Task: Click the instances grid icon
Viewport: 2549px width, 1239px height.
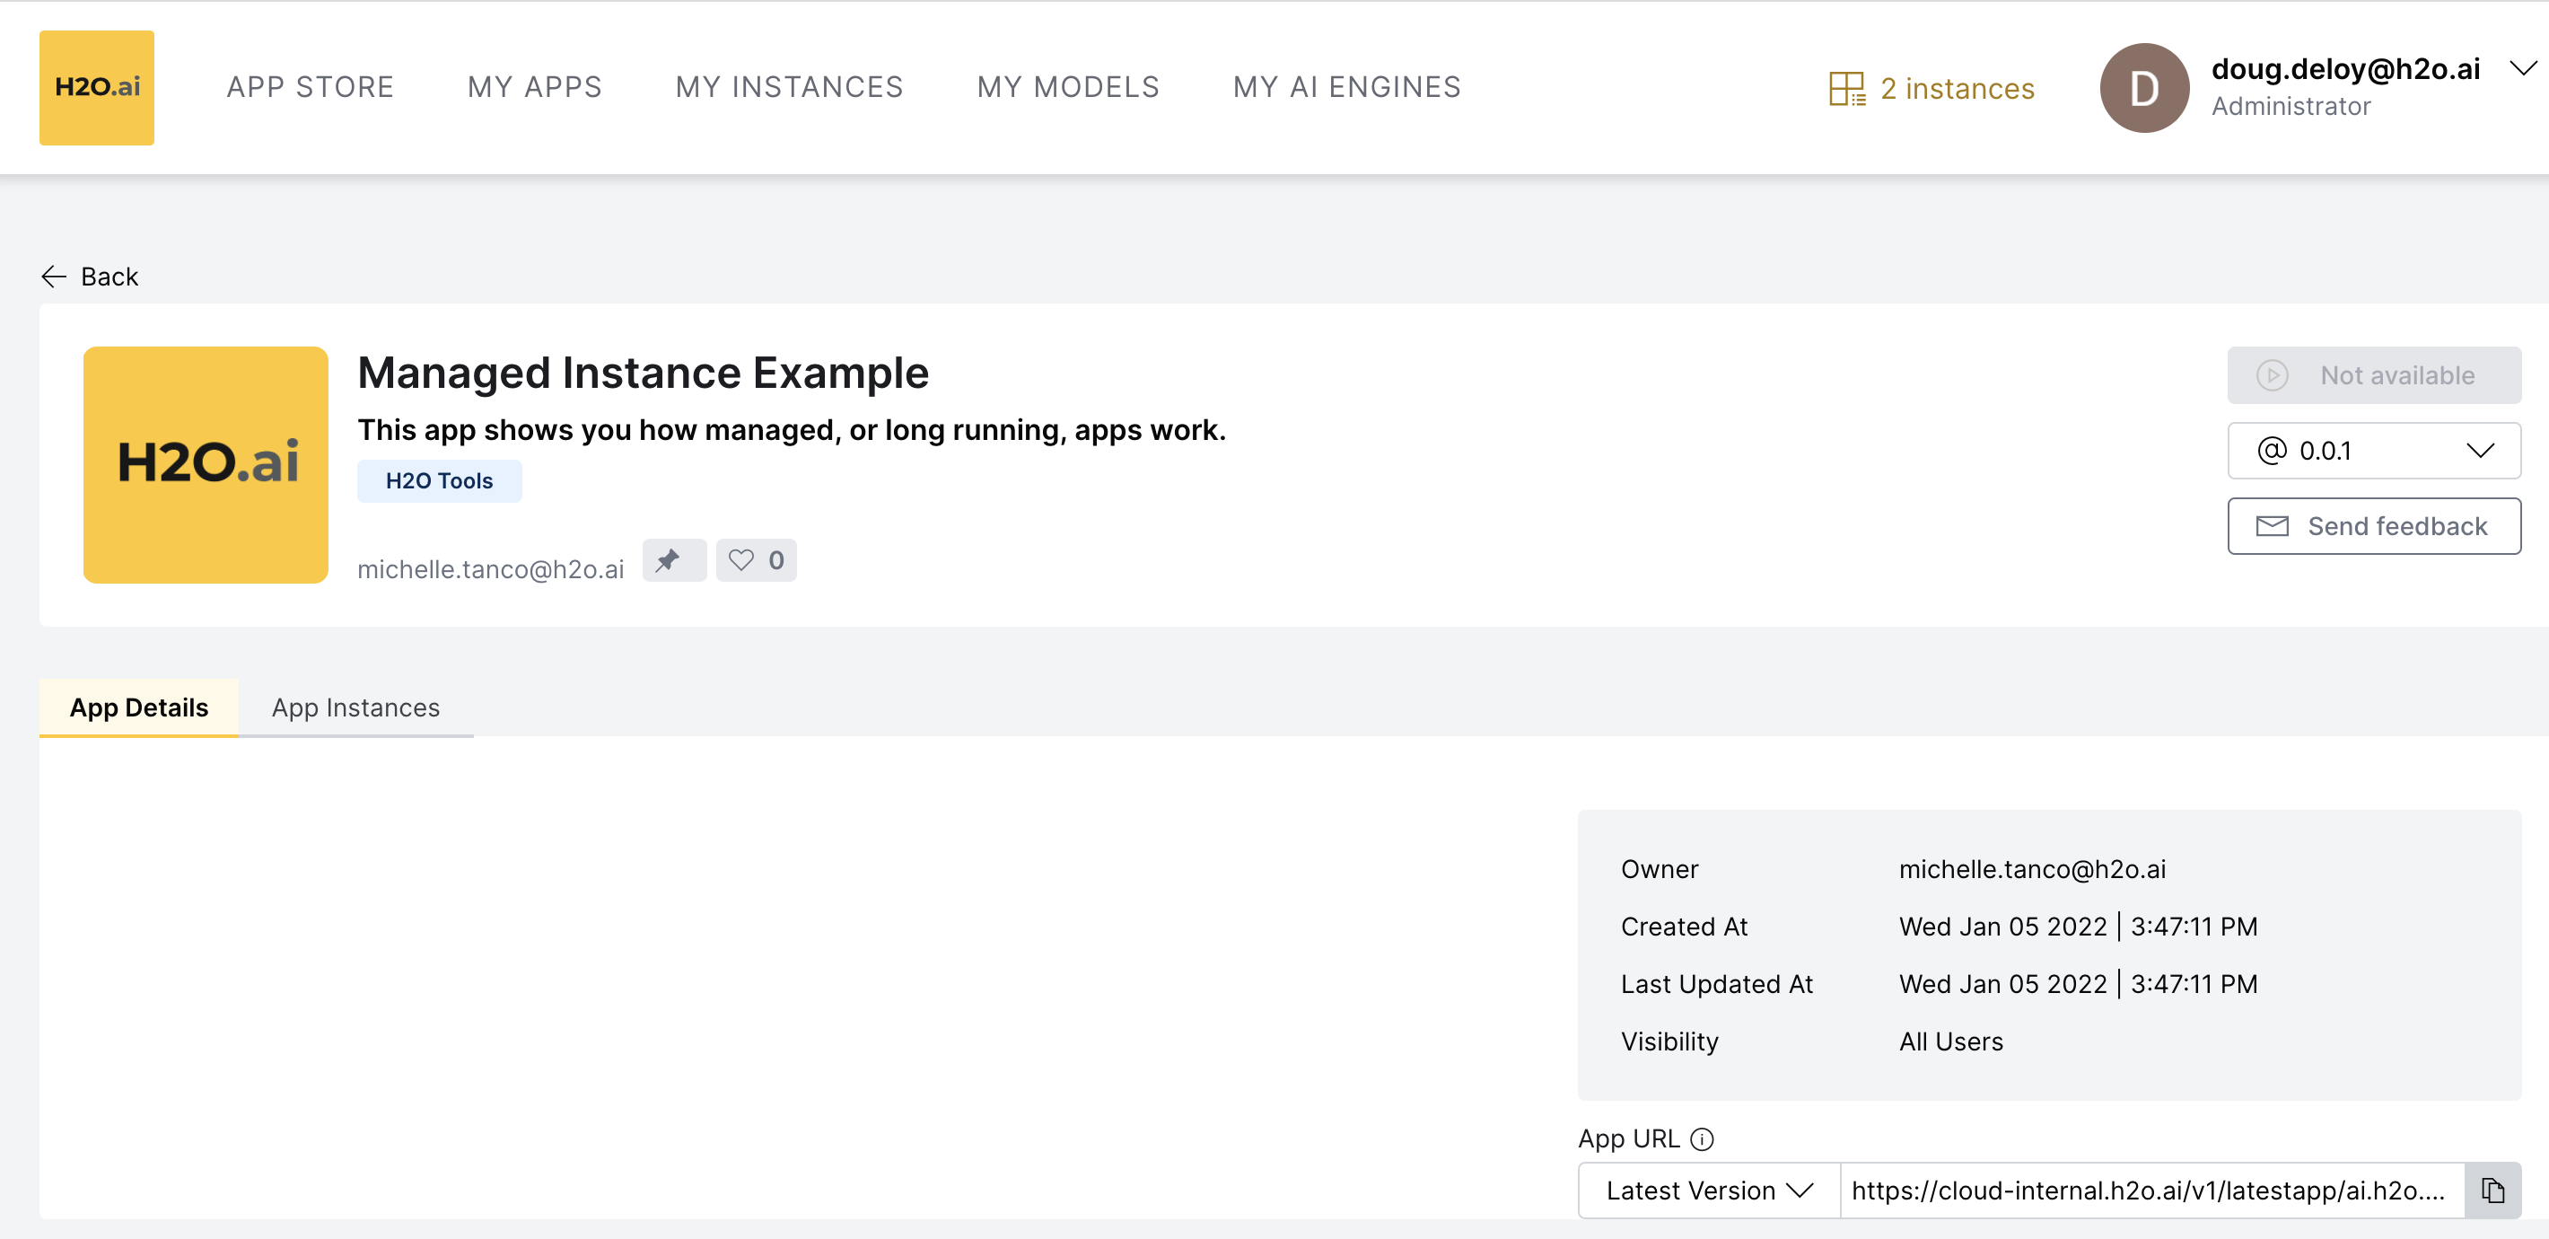Action: coord(1846,88)
